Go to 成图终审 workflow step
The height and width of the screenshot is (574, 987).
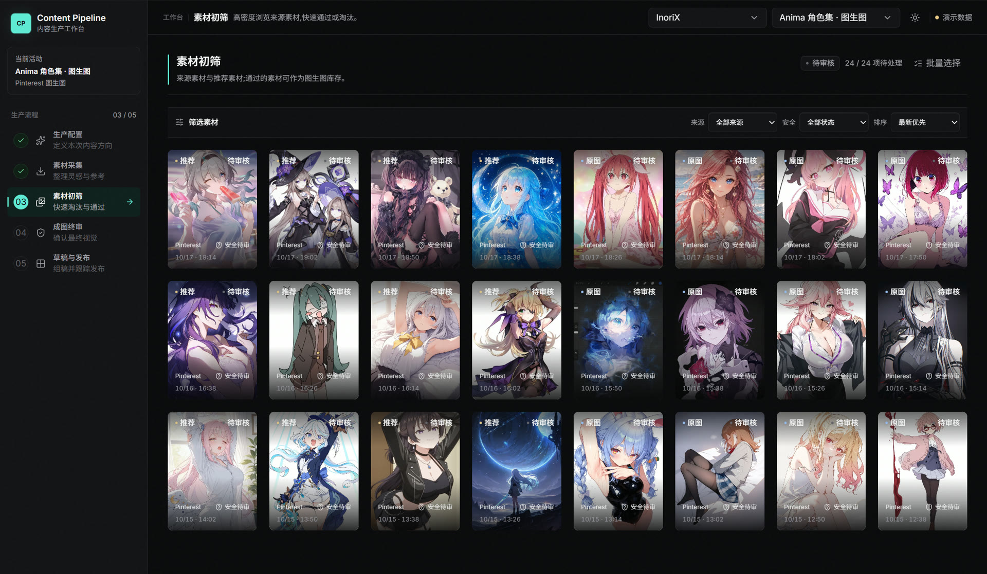(74, 233)
